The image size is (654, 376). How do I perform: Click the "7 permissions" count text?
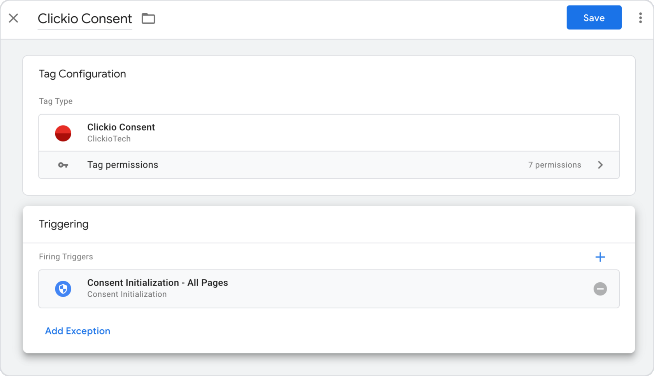tap(554, 165)
